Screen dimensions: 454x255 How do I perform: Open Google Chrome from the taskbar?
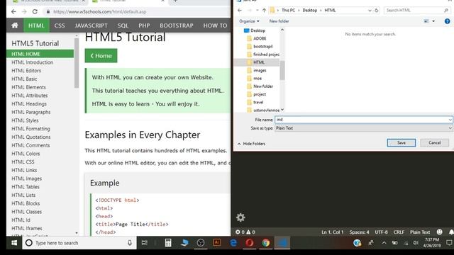pyautogui.click(x=266, y=243)
